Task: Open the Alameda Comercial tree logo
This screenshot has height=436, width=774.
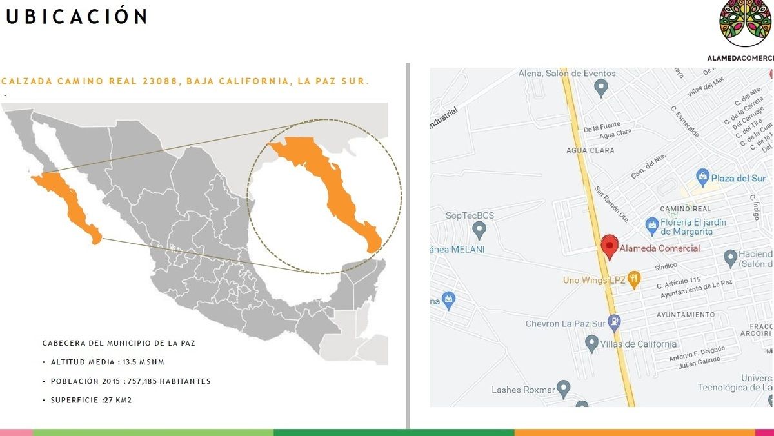Action: (x=745, y=24)
